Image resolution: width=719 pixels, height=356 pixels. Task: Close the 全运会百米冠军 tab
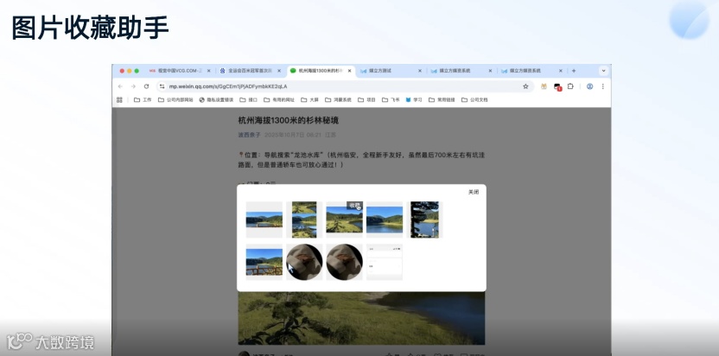(279, 71)
